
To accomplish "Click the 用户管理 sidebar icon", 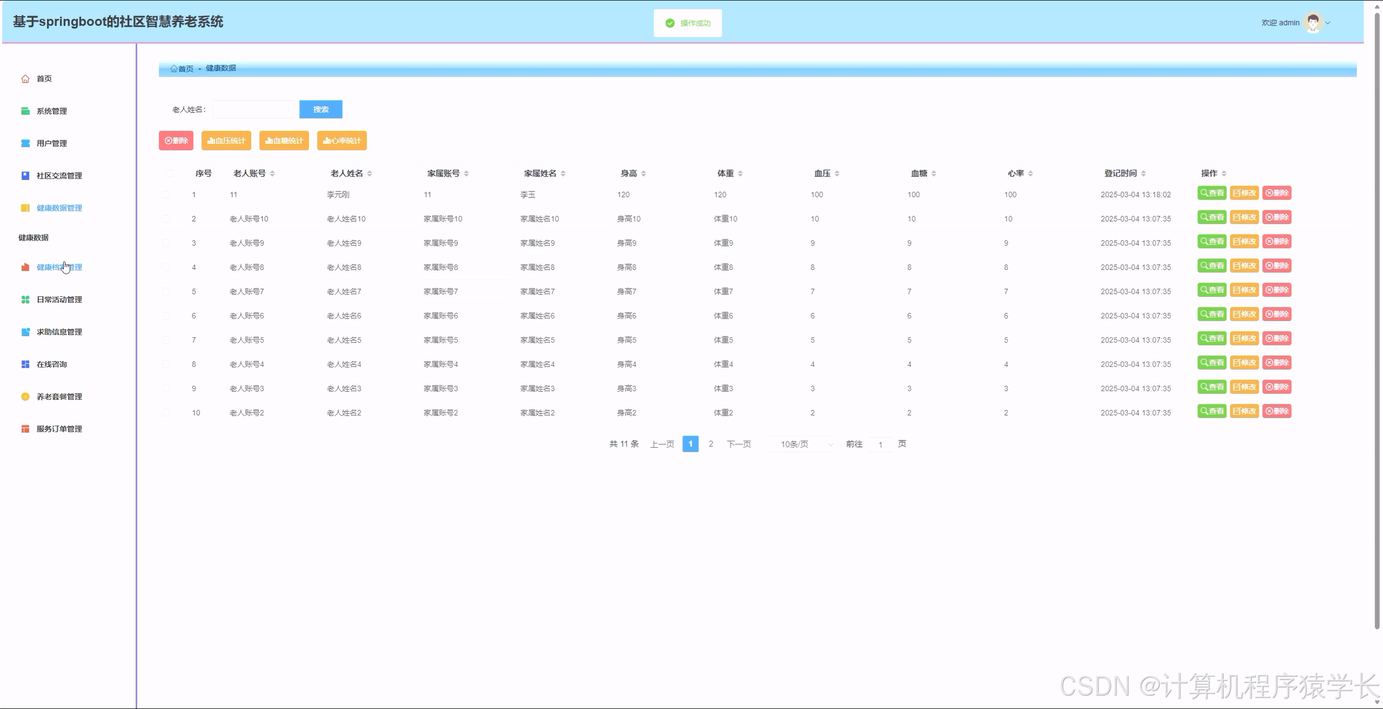I will pos(25,144).
